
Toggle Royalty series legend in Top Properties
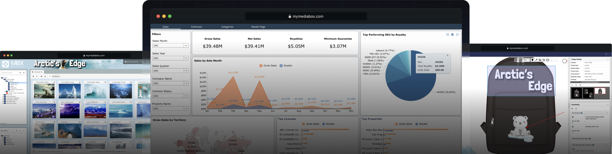pyautogui.click(x=421, y=124)
